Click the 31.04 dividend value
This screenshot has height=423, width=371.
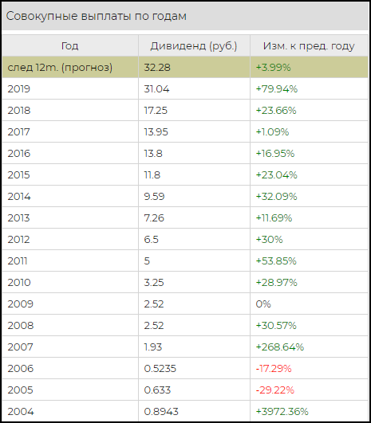click(156, 88)
